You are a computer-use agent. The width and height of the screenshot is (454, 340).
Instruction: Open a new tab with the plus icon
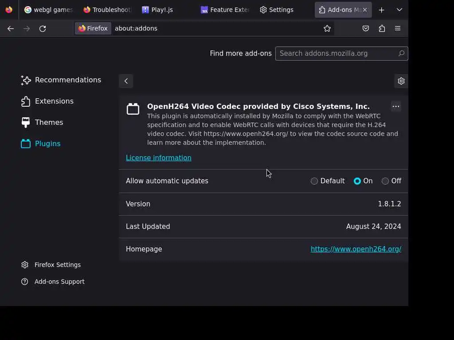pyautogui.click(x=382, y=10)
